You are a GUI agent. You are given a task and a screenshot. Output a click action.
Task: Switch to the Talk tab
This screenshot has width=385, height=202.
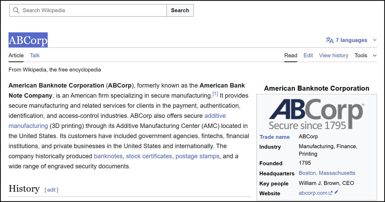click(x=35, y=55)
